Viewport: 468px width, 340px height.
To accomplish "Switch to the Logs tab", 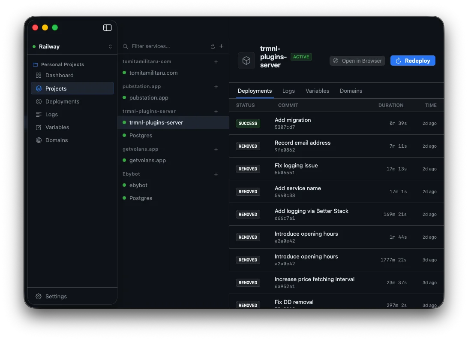I will click(288, 91).
